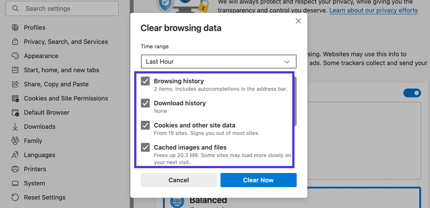Uncheck Cookies and other site data checkbox
Image resolution: width=430 pixels, height=208 pixels.
click(145, 125)
